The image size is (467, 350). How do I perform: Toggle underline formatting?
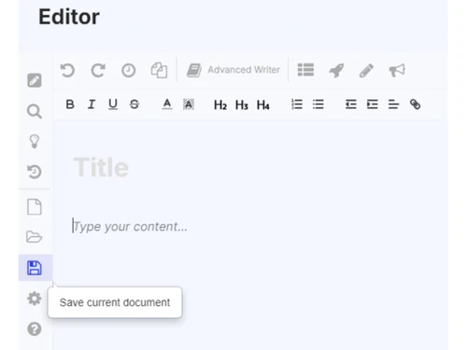coord(113,105)
